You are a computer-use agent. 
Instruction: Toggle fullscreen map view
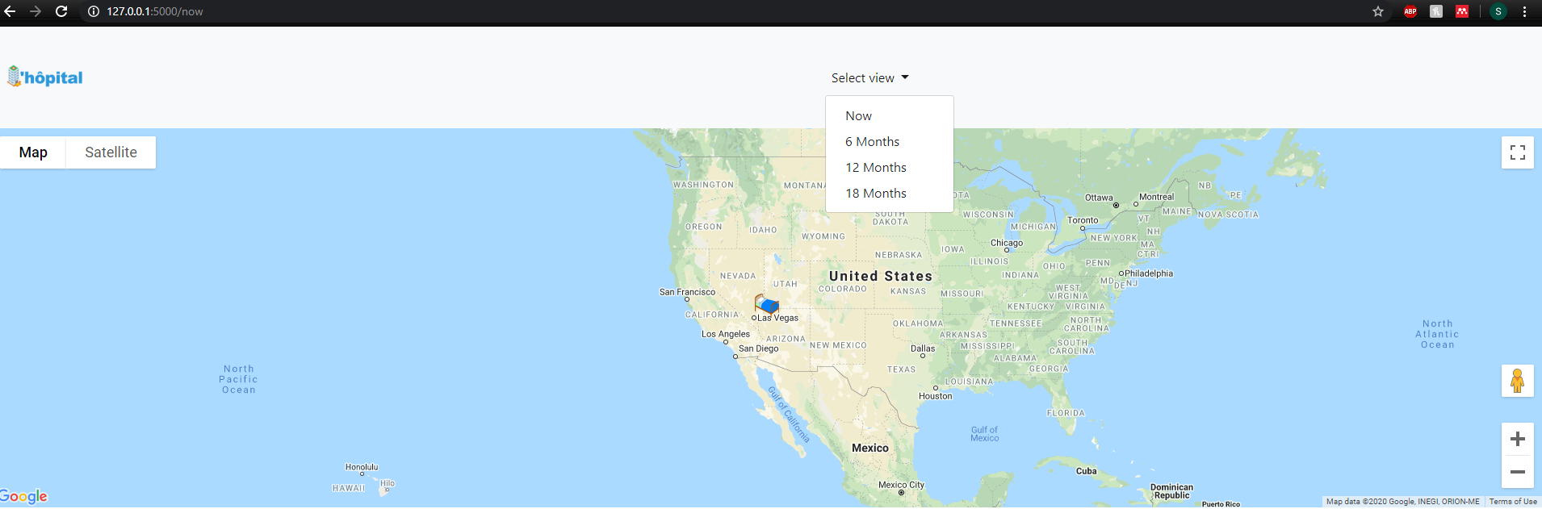click(1518, 152)
